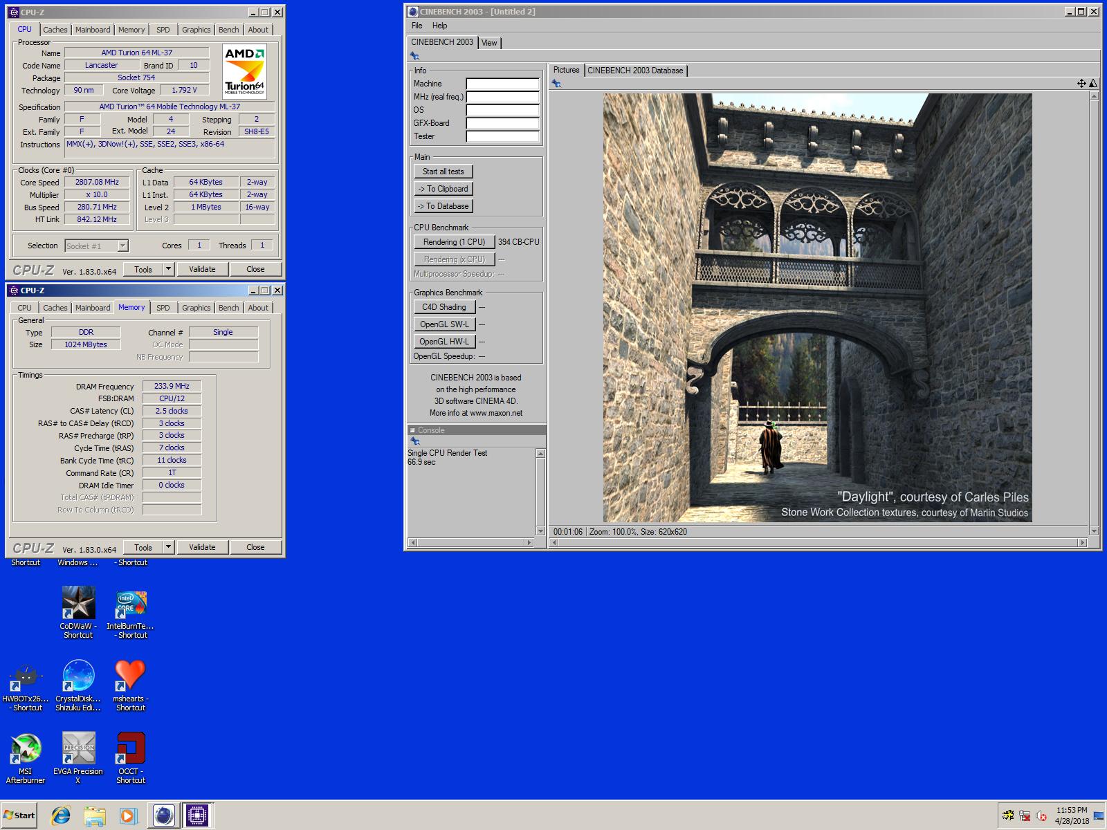Open the HWBOTx265 desktop shortcut
Viewport: 1107px width, 830px height.
pos(26,685)
